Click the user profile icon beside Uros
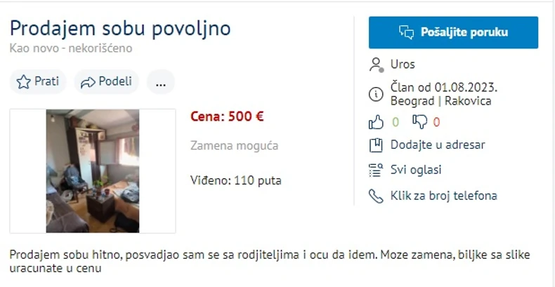This screenshot has height=287, width=555. 376,65
